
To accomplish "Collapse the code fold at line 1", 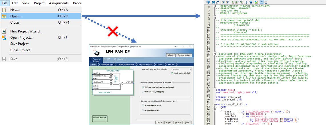I will (x=214, y=6).
